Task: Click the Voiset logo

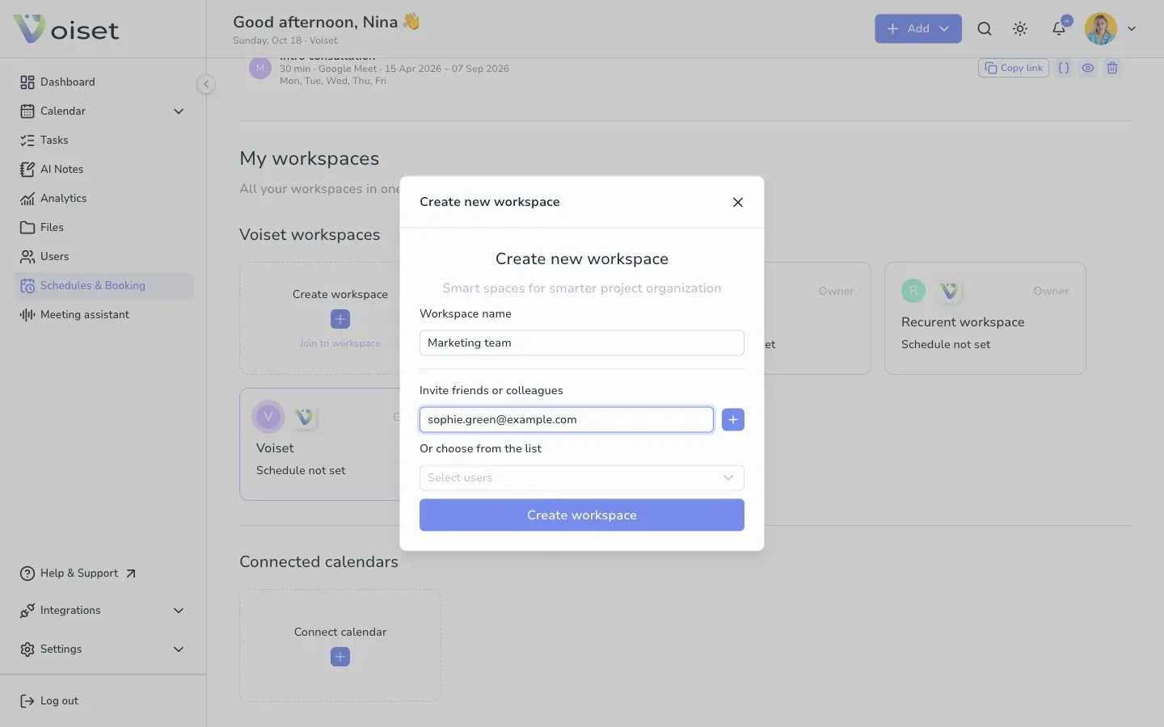Action: pyautogui.click(x=66, y=29)
